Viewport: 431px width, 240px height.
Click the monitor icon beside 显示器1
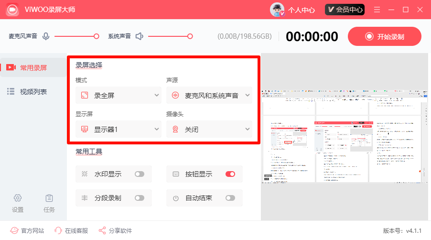pyautogui.click(x=85, y=129)
